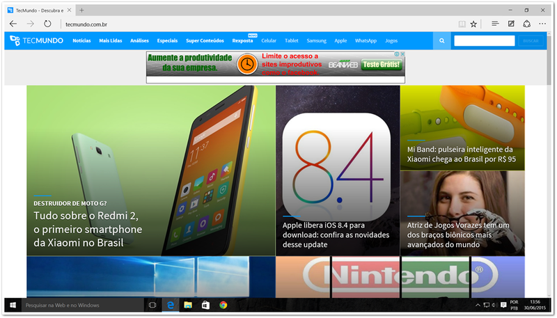Click Edge icon on taskbar
Image resolution: width=557 pixels, height=318 pixels.
point(171,305)
